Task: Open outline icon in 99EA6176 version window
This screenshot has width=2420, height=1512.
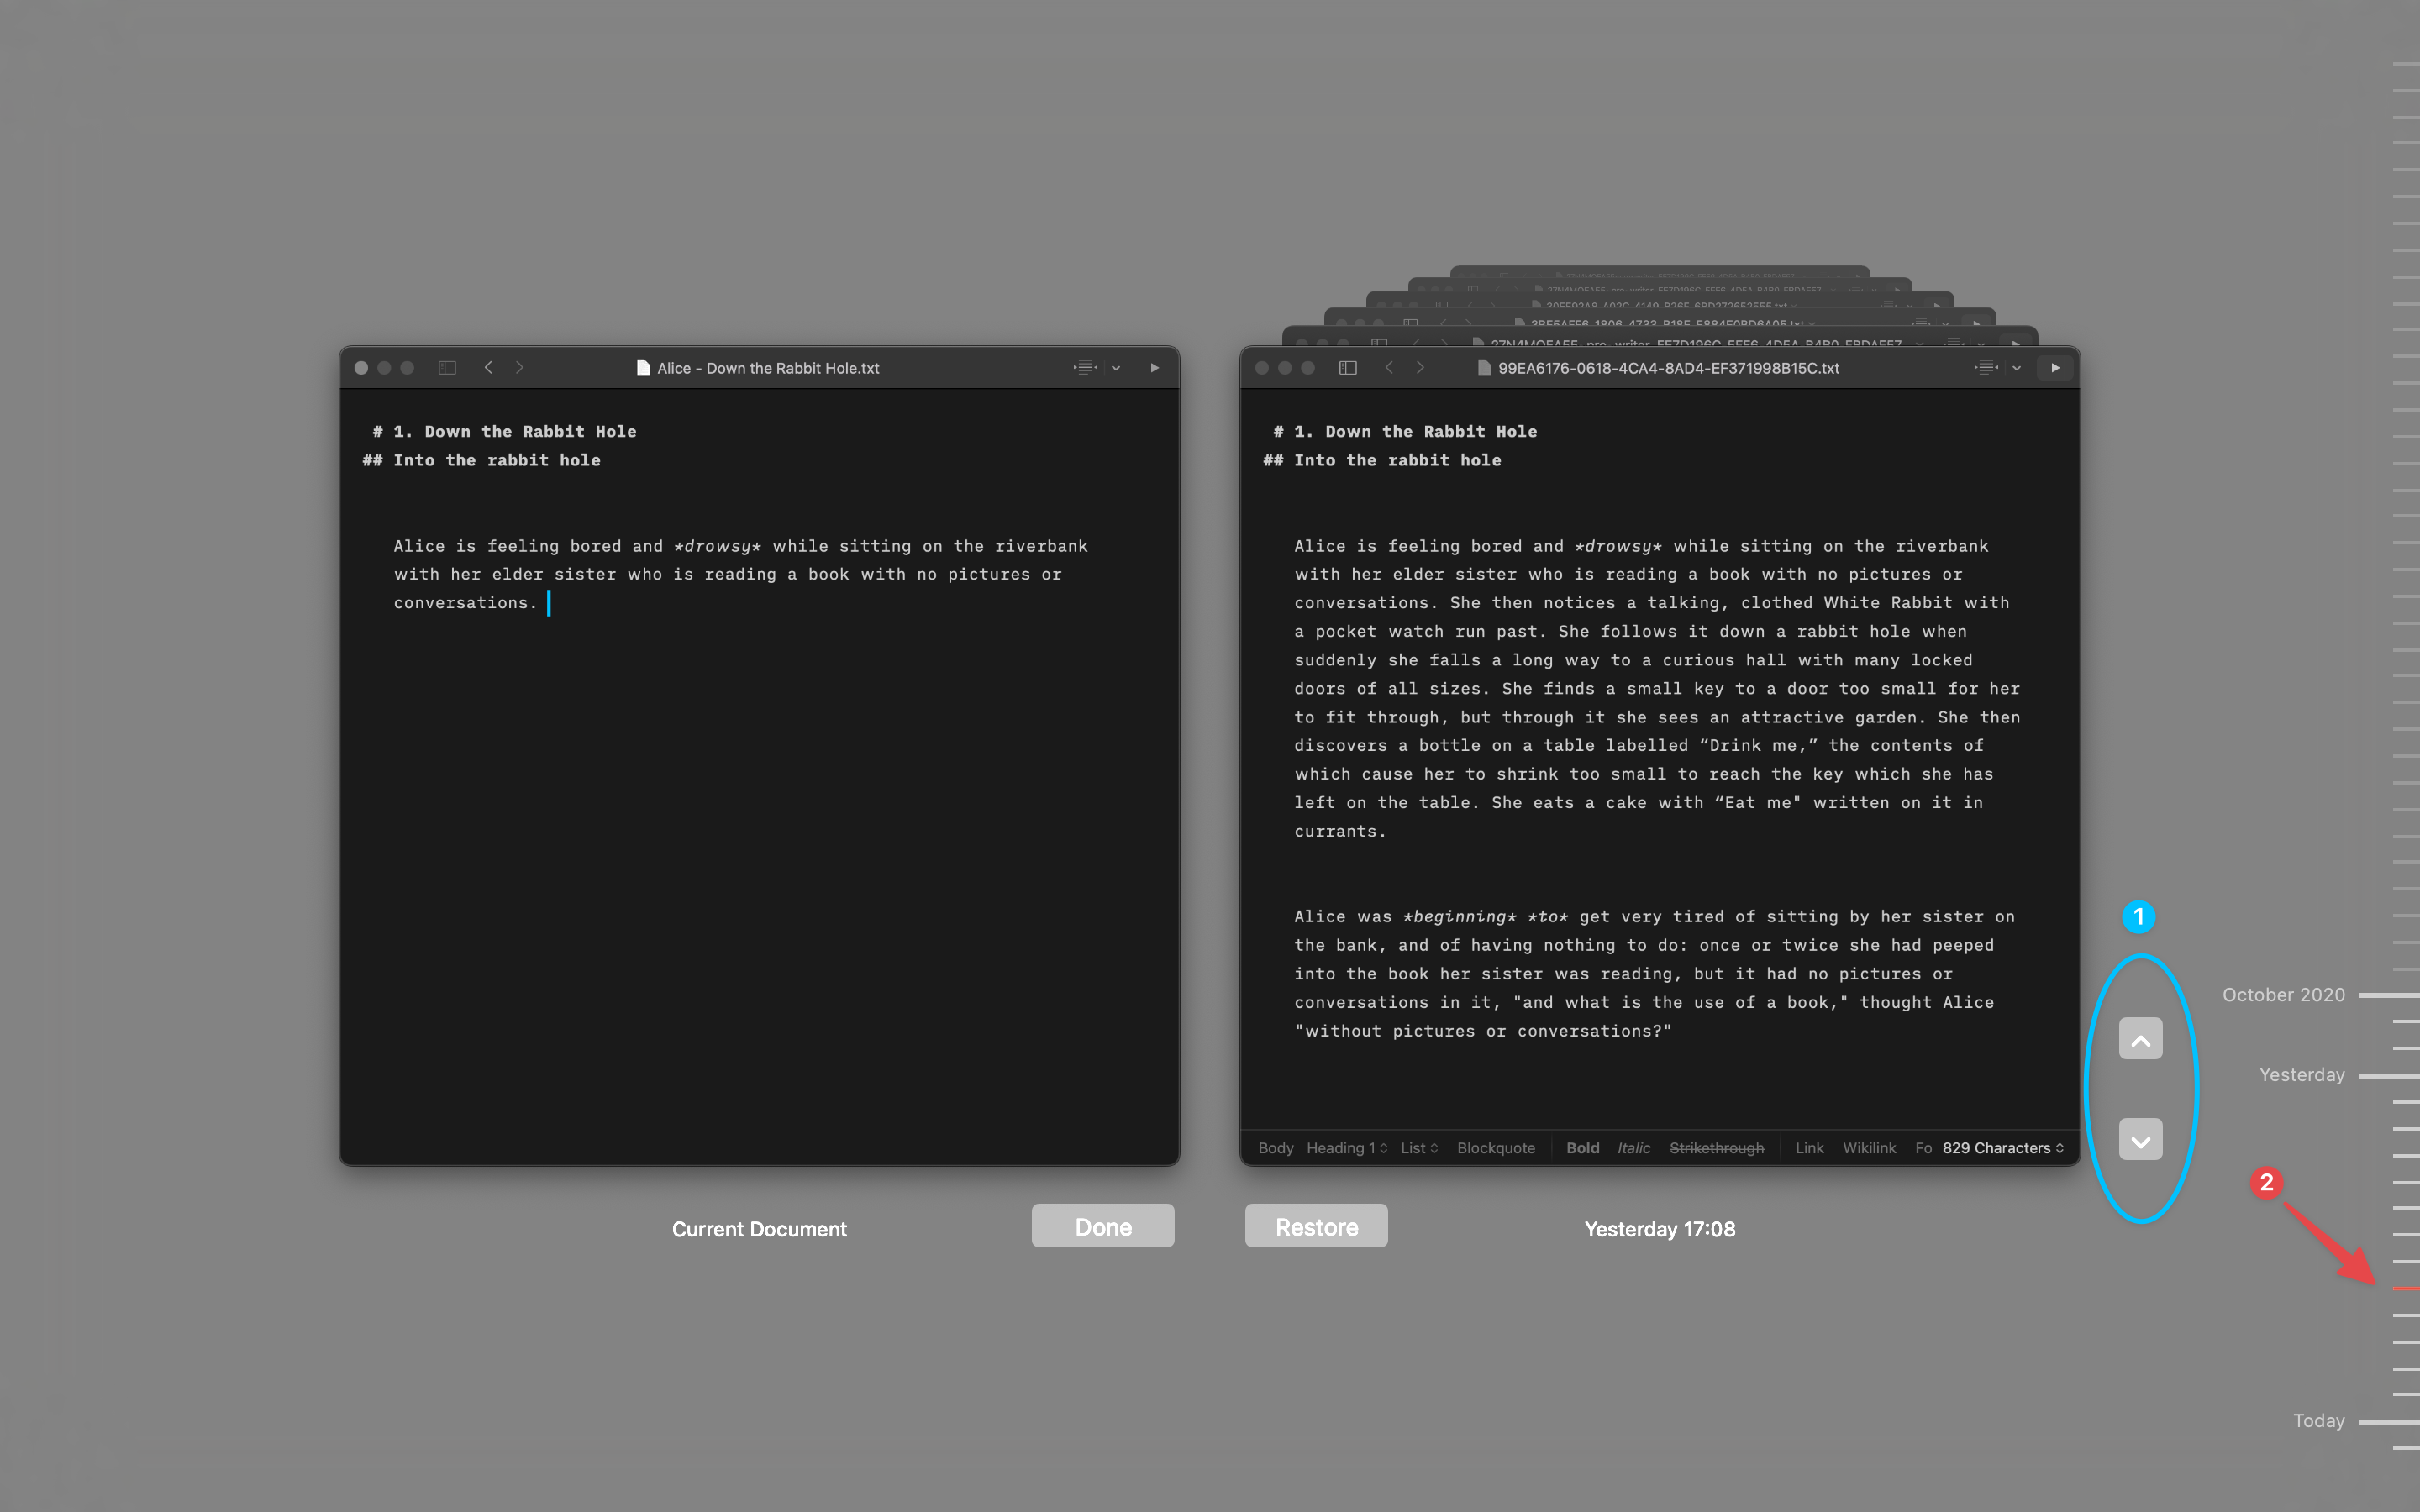Action: pos(1987,368)
